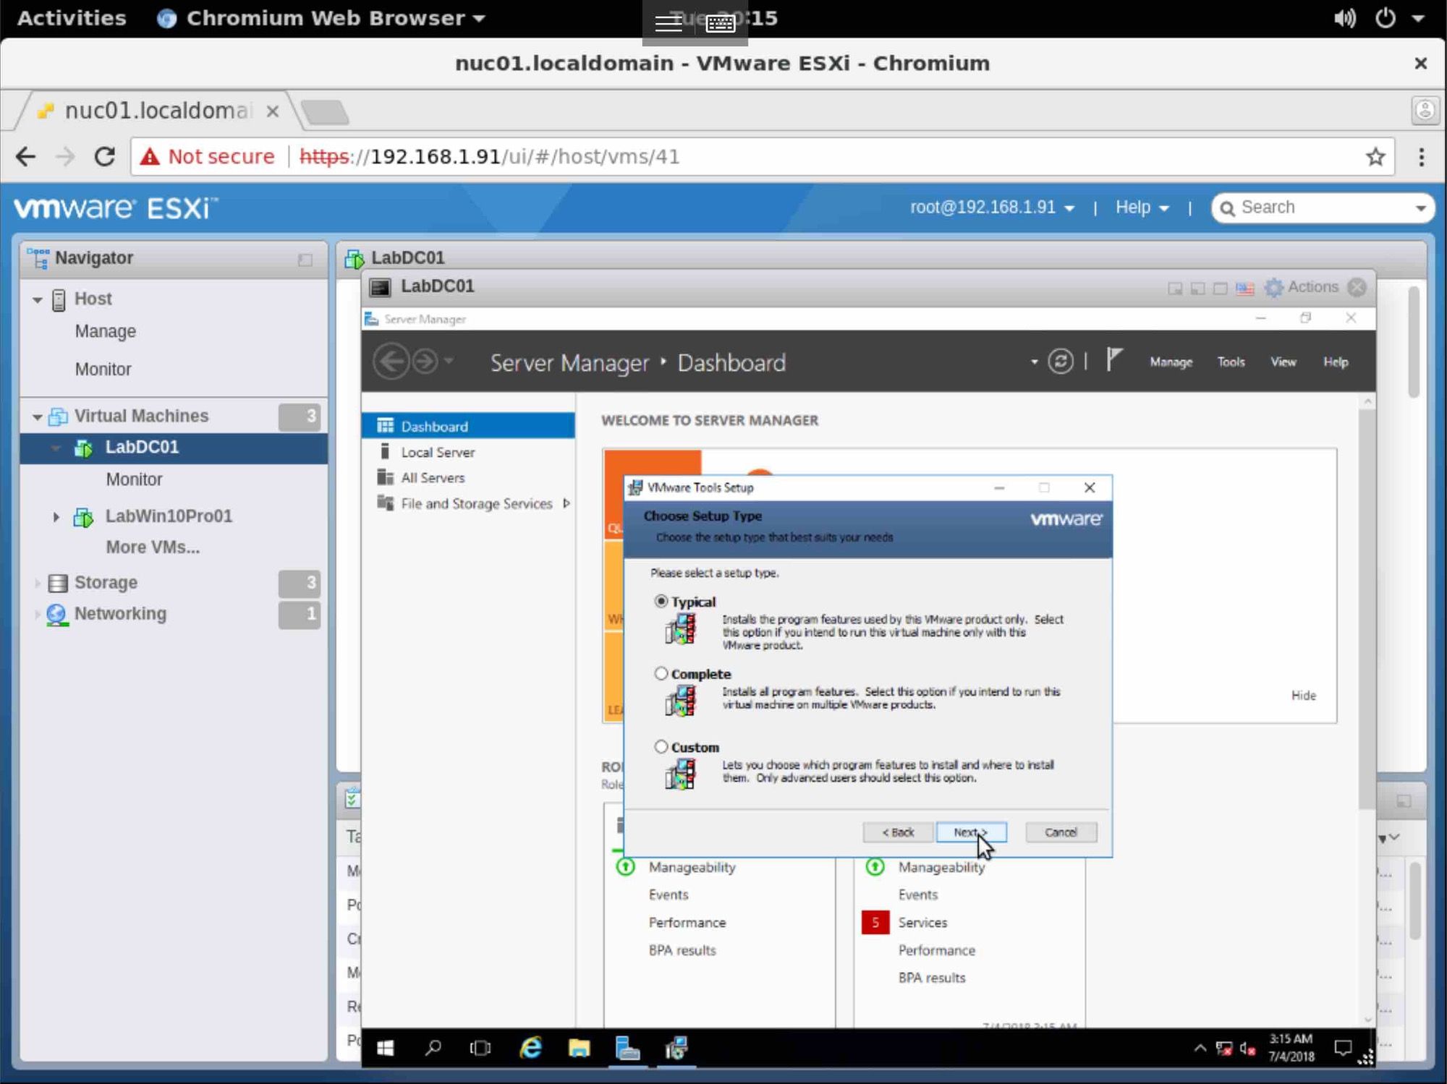Viewport: 1447px width, 1084px height.
Task: Open a new Chromium tab
Action: coord(325,112)
